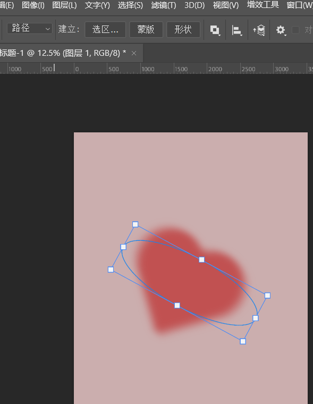Click the 蒙版 button
The width and height of the screenshot is (313, 404).
coord(146,30)
